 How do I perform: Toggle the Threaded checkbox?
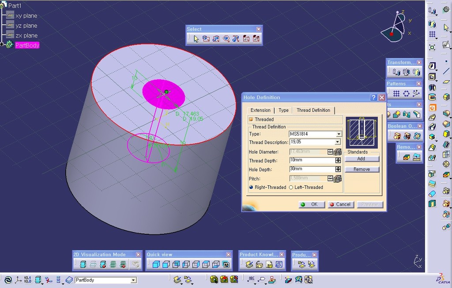(x=251, y=119)
